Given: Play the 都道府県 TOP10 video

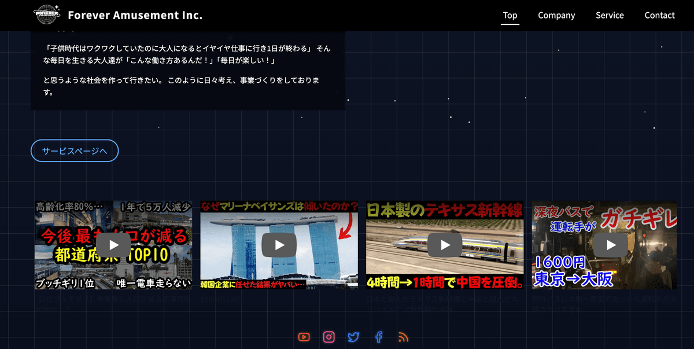Looking at the screenshot, I should click(113, 245).
